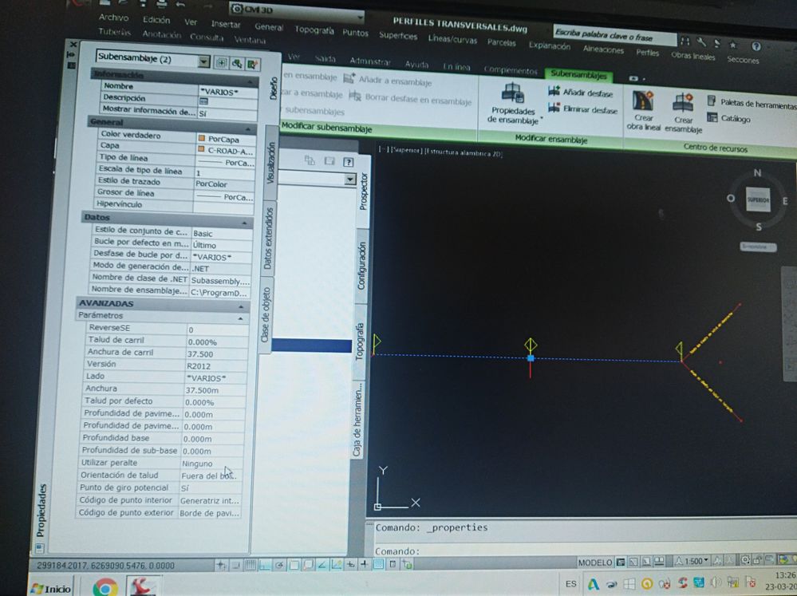Toggle Snap mode in the status bar

pyautogui.click(x=236, y=564)
